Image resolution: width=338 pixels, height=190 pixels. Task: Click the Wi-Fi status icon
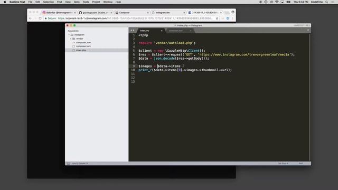point(277,2)
